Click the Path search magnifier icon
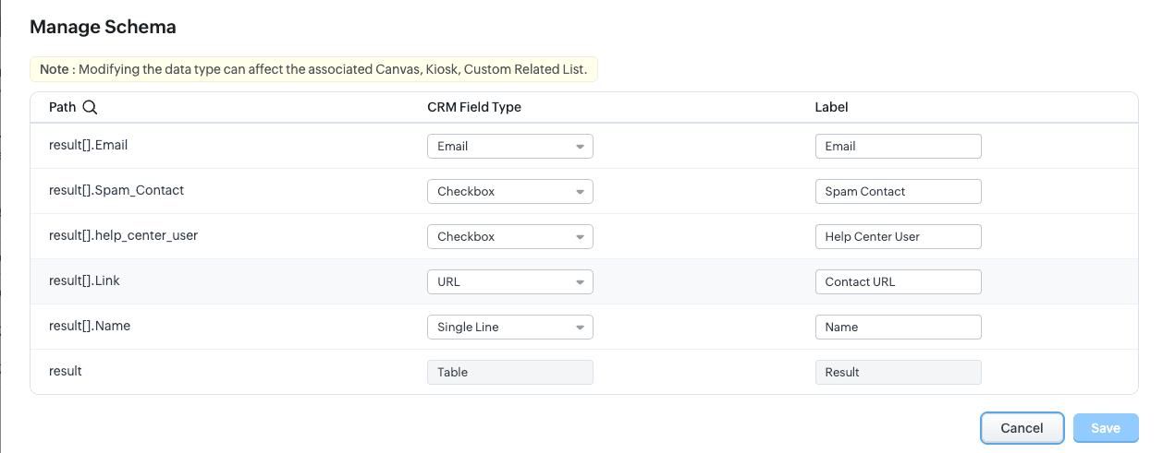 point(90,107)
